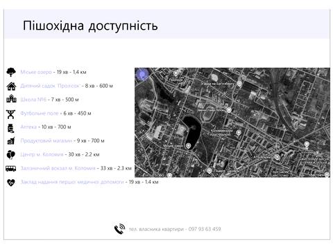Open the Міське озеро link
This screenshot has height=249, width=333.
pos(36,72)
